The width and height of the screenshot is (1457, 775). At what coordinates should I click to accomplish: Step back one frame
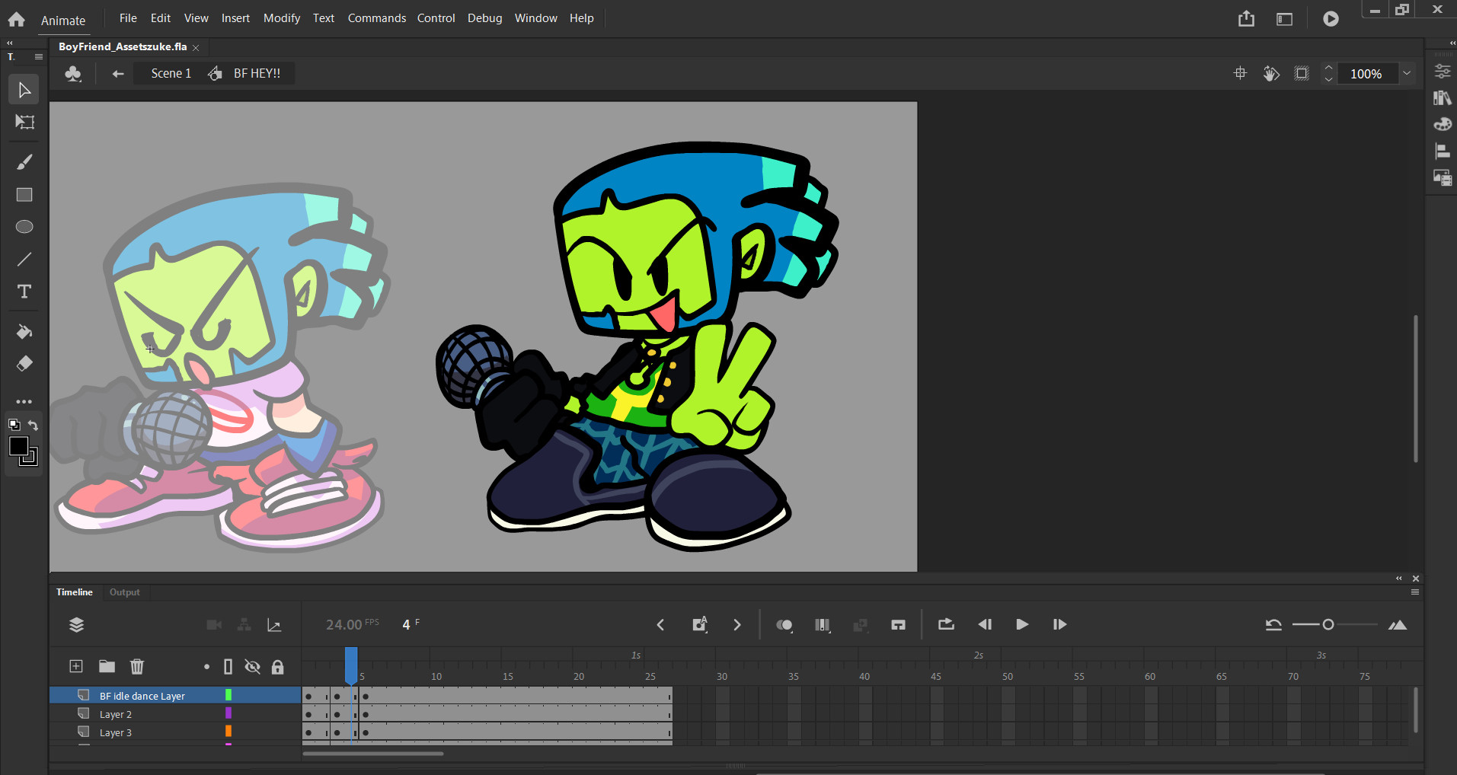985,624
